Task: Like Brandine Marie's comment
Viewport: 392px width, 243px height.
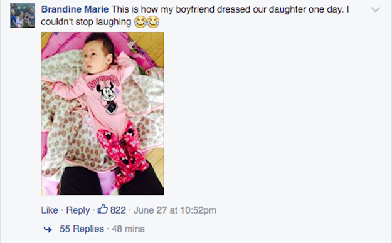Action: pyautogui.click(x=50, y=210)
